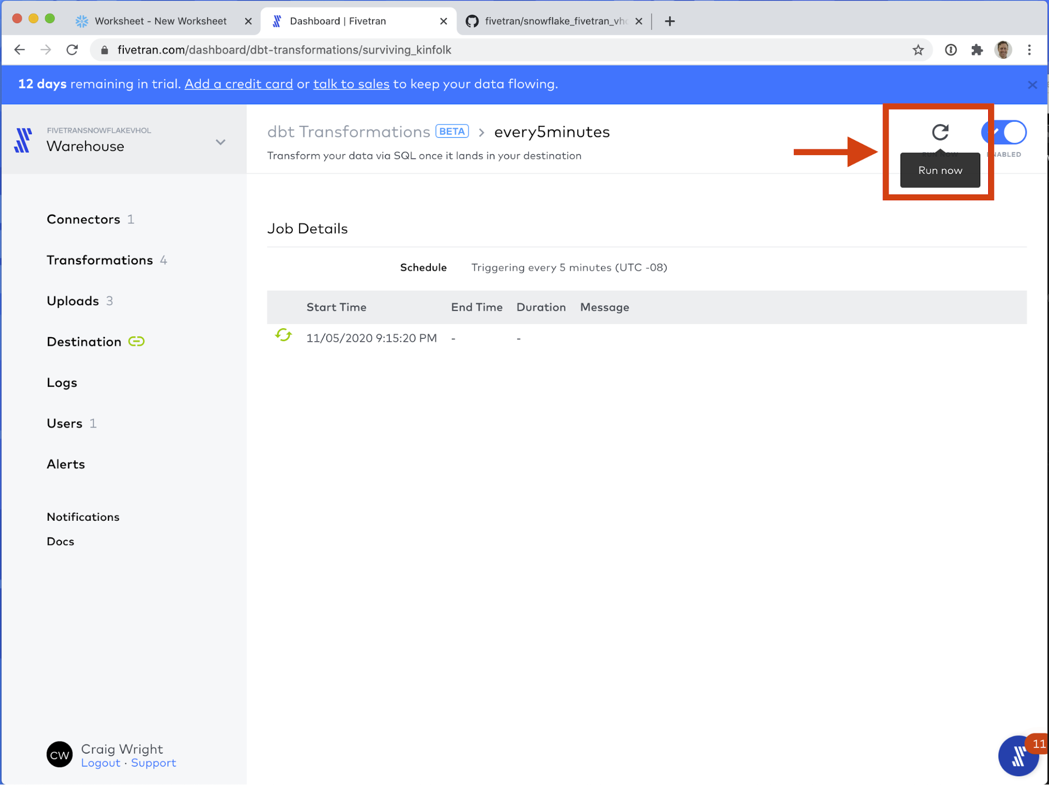Click the Run now refresh icon

940,132
